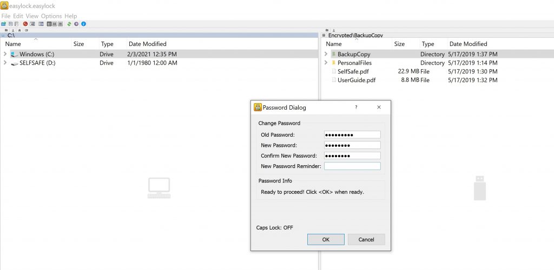Click OK in Password Dialog
The width and height of the screenshot is (554, 270).
(x=326, y=239)
